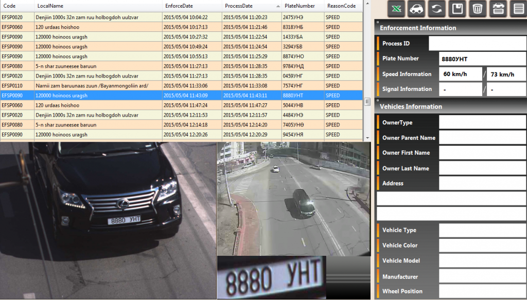Click the zoomed license plate thumbnail

[x=271, y=278]
